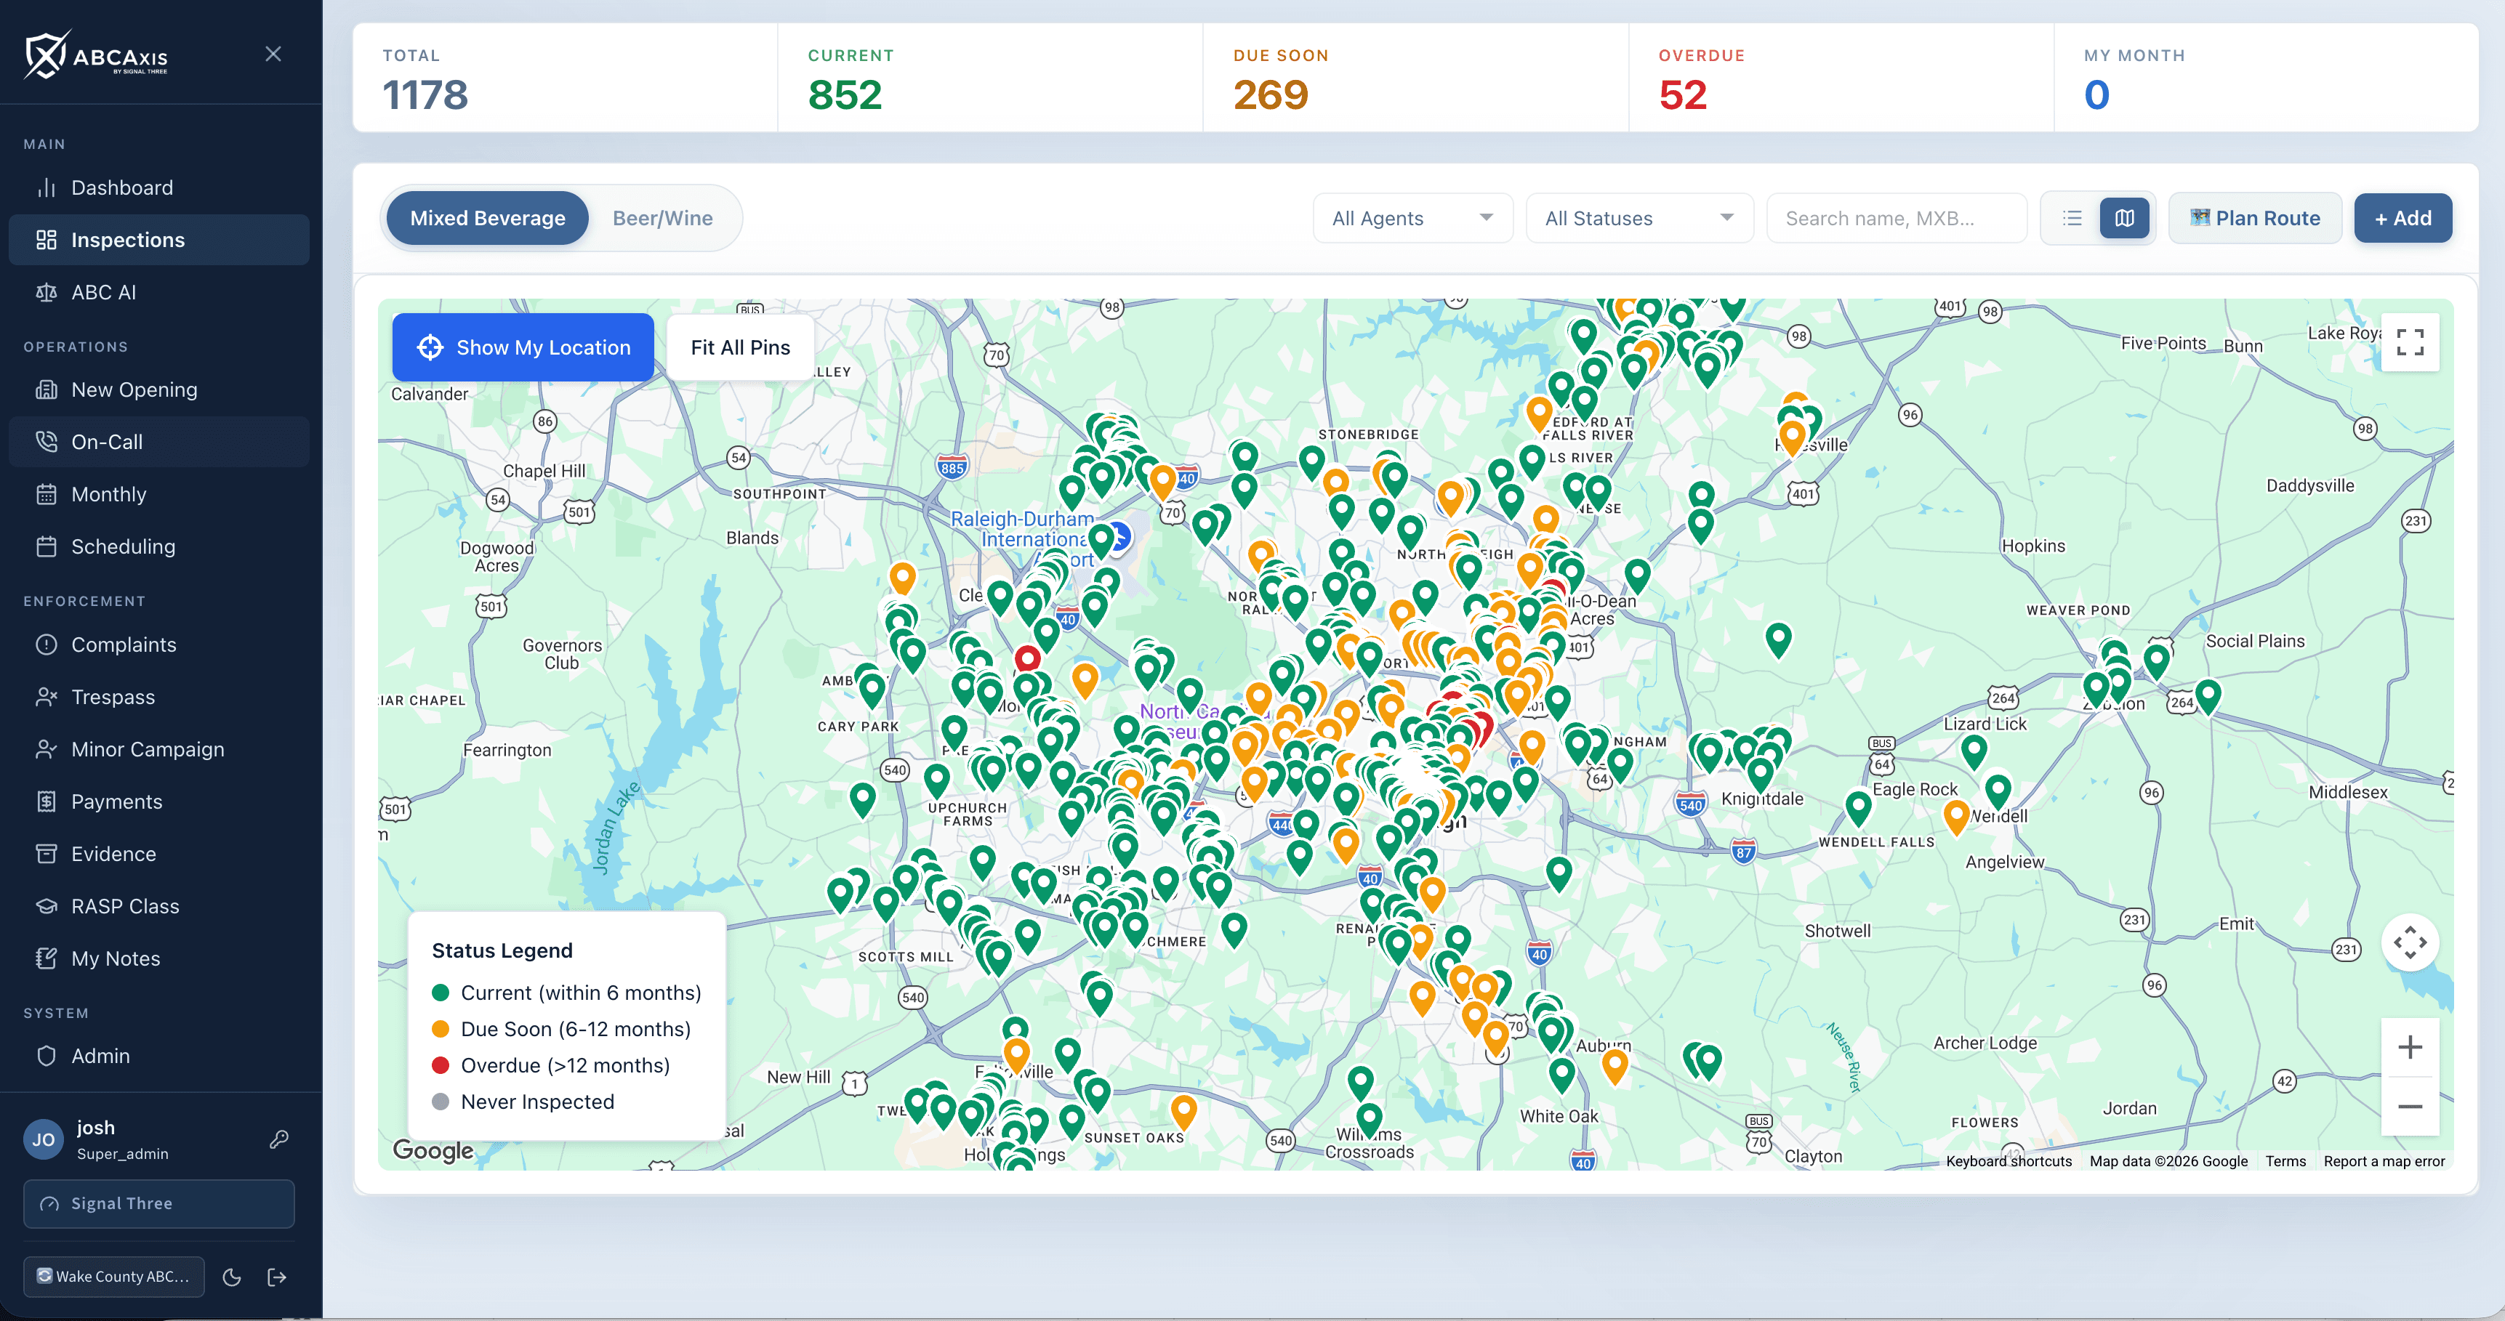Close the sidebar with the X icon
2505x1321 pixels.
point(273,54)
